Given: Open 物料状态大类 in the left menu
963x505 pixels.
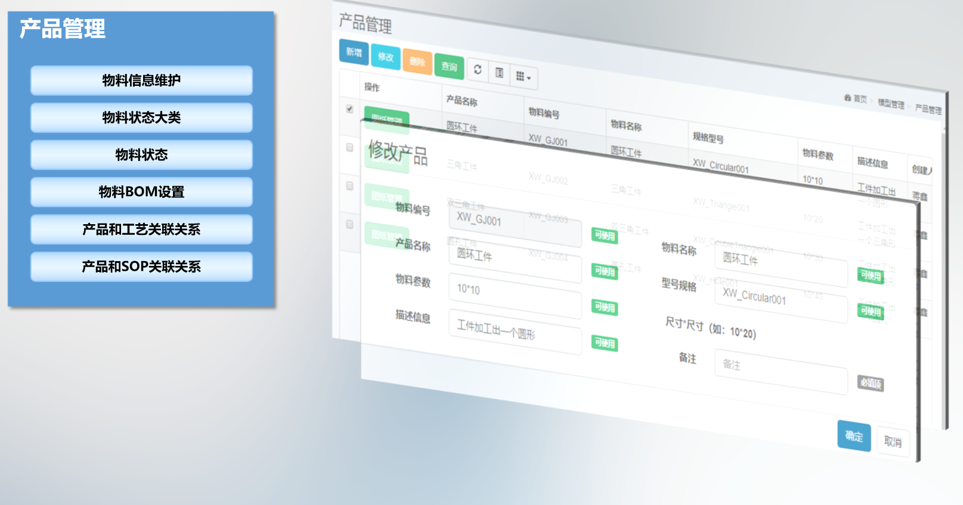Looking at the screenshot, I should 141,117.
